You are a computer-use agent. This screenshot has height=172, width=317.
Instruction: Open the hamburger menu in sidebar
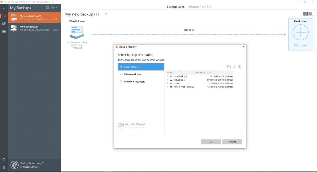click(x=4, y=8)
